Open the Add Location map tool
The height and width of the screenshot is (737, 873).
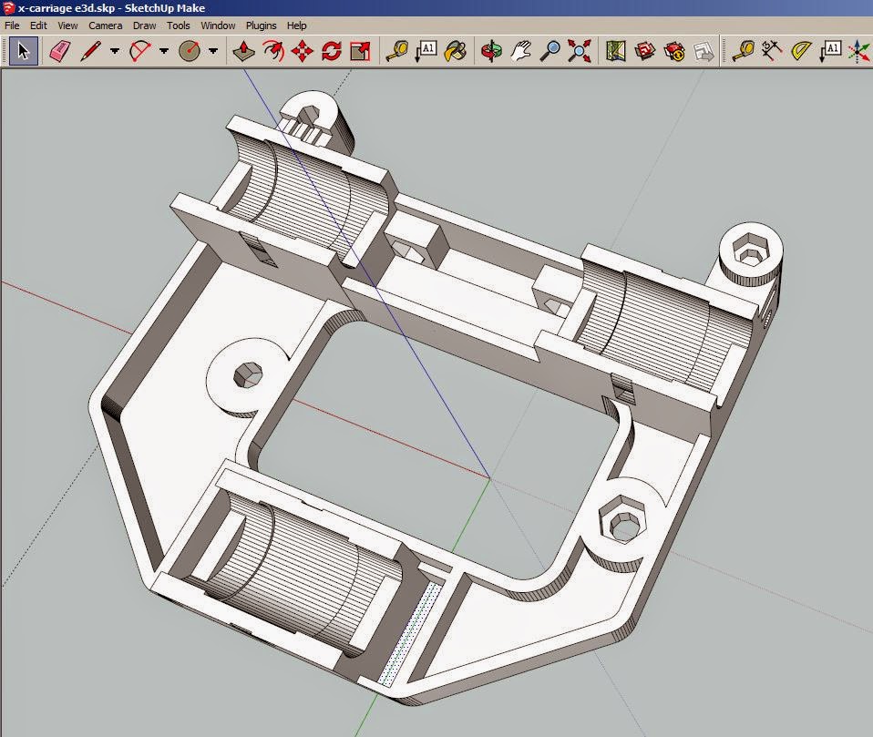[x=616, y=51]
